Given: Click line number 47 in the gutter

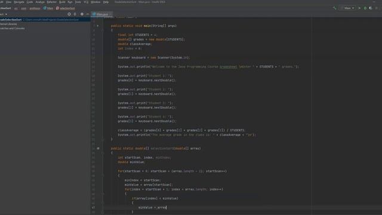Looking at the screenshot, I should pyautogui.click(x=93, y=207).
